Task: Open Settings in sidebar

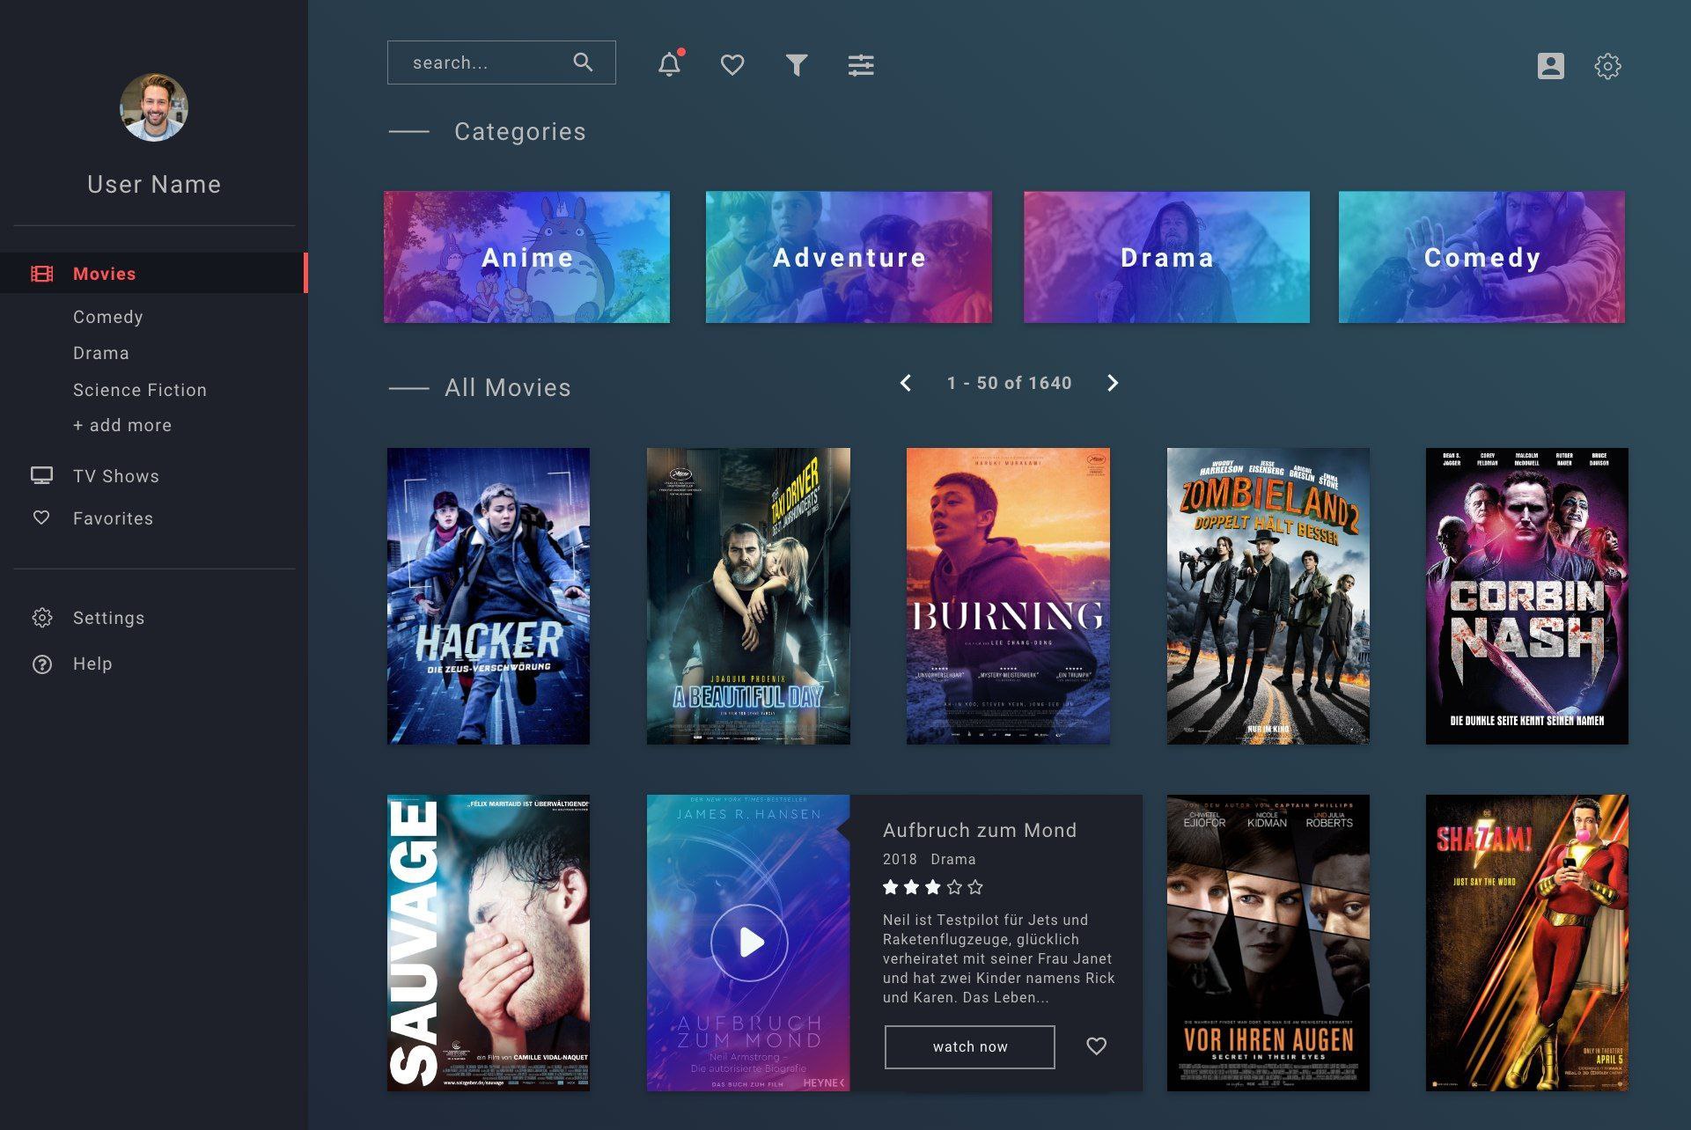Action: click(x=109, y=618)
